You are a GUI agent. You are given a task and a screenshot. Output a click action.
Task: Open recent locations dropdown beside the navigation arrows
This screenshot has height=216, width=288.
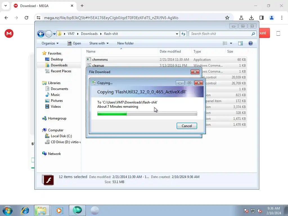click(54, 34)
